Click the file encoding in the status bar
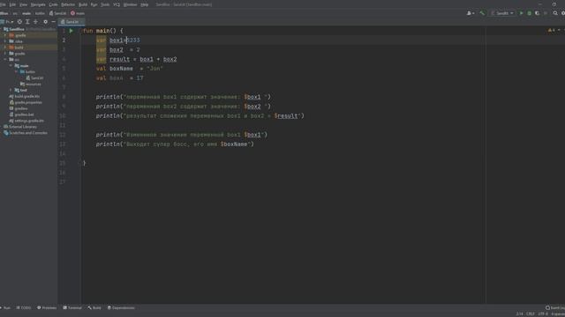The width and height of the screenshot is (565, 317). [543, 314]
